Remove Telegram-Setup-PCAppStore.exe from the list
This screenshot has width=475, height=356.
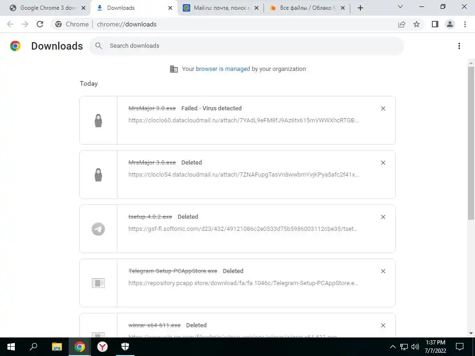pos(383,271)
